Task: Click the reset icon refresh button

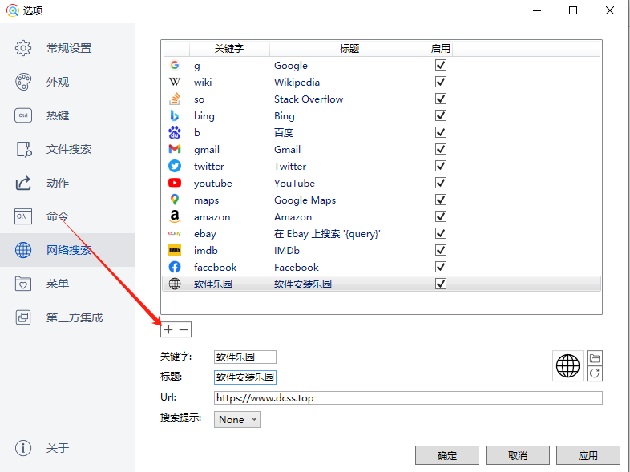Action: pos(595,373)
